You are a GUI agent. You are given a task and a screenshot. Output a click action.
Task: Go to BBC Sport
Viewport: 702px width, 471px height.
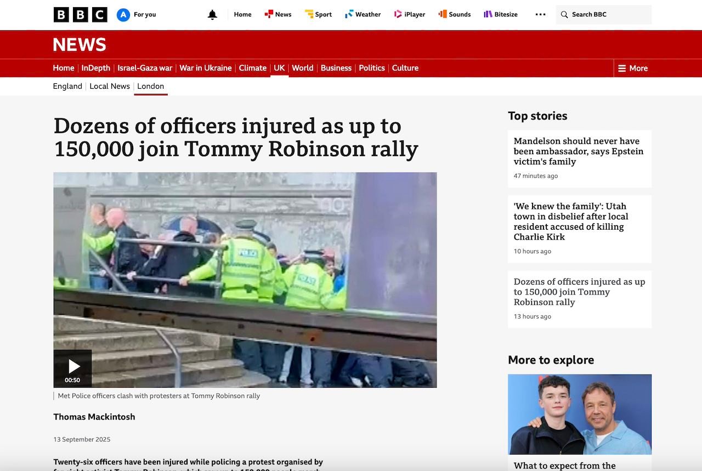click(x=318, y=15)
